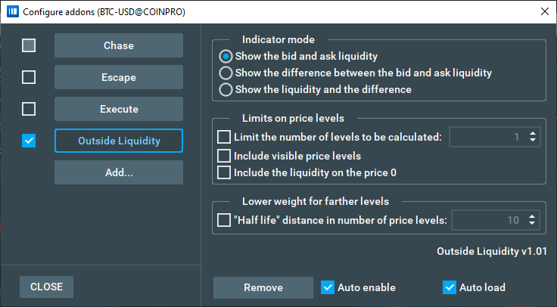Image resolution: width=557 pixels, height=307 pixels.
Task: Enable the Chase addon checkbox
Action: (x=29, y=45)
